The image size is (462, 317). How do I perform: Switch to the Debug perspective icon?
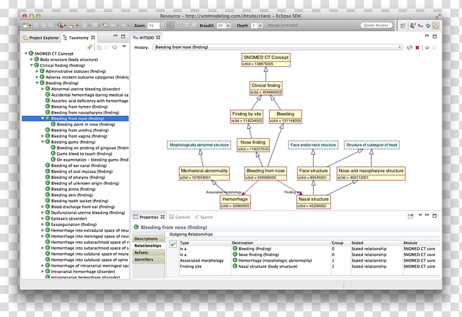click(428, 25)
